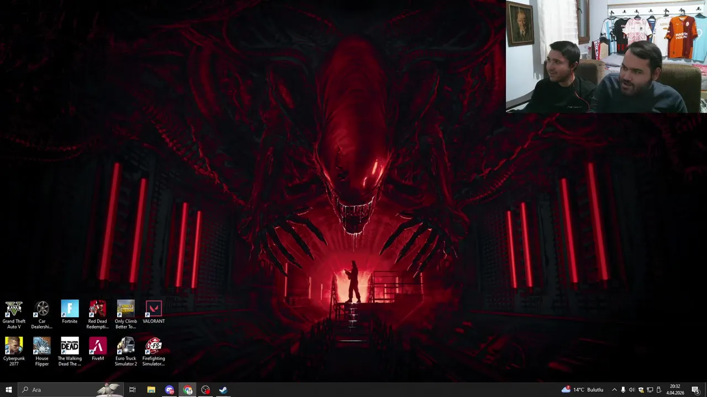
Task: Open the network connection tray icon
Action: tap(650, 390)
